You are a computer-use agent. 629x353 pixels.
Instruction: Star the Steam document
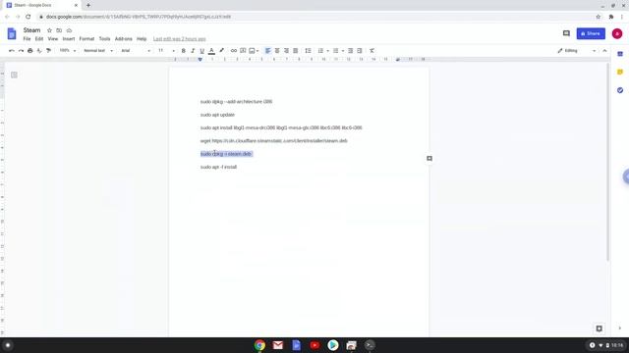pos(49,30)
